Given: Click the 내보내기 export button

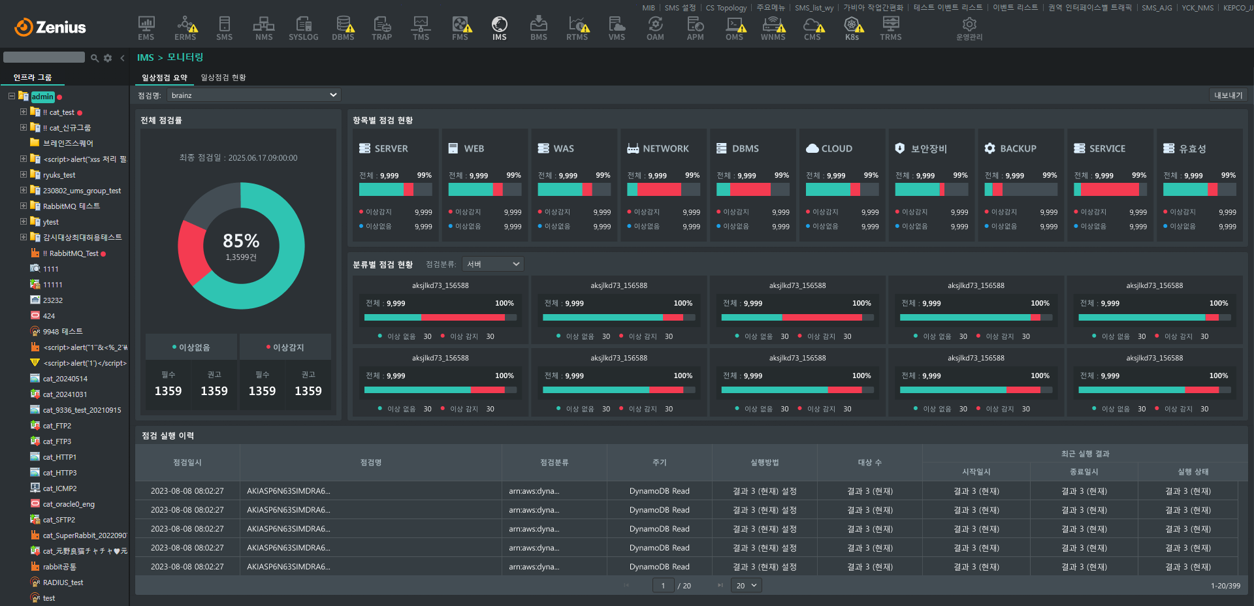Looking at the screenshot, I should click(x=1229, y=95).
